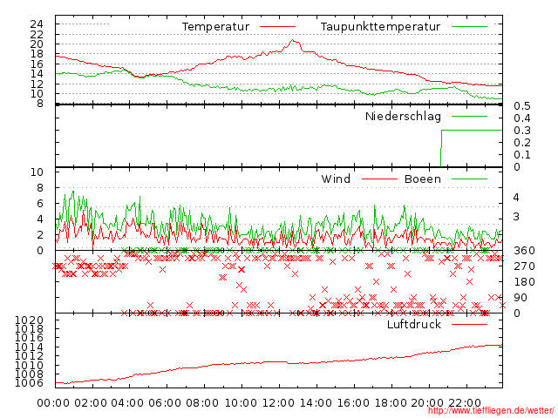This screenshot has height=418, width=558.
Task: Click the Niederschlag legend label
Action: pyautogui.click(x=403, y=117)
